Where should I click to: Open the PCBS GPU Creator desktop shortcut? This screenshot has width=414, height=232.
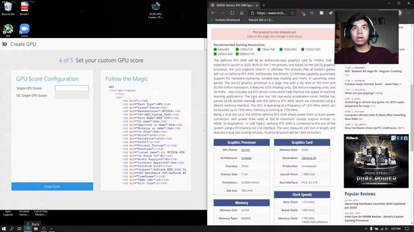pos(155,10)
